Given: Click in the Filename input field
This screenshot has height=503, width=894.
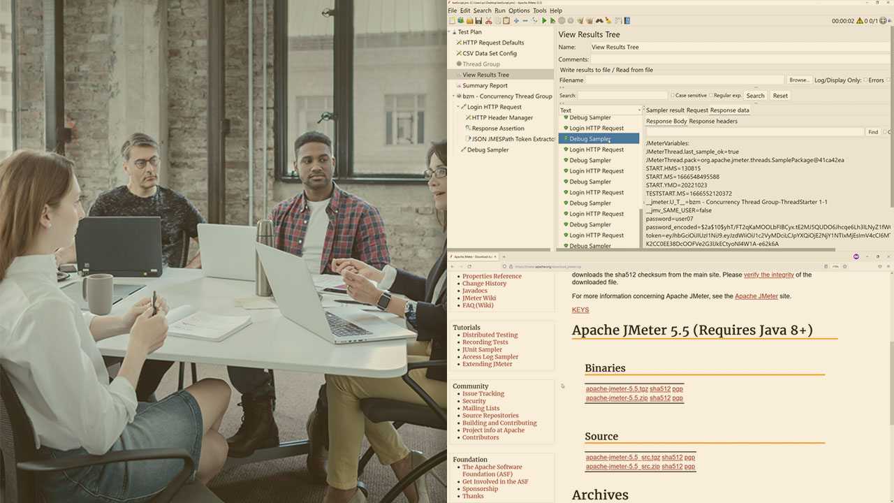Looking at the screenshot, I should tap(684, 80).
